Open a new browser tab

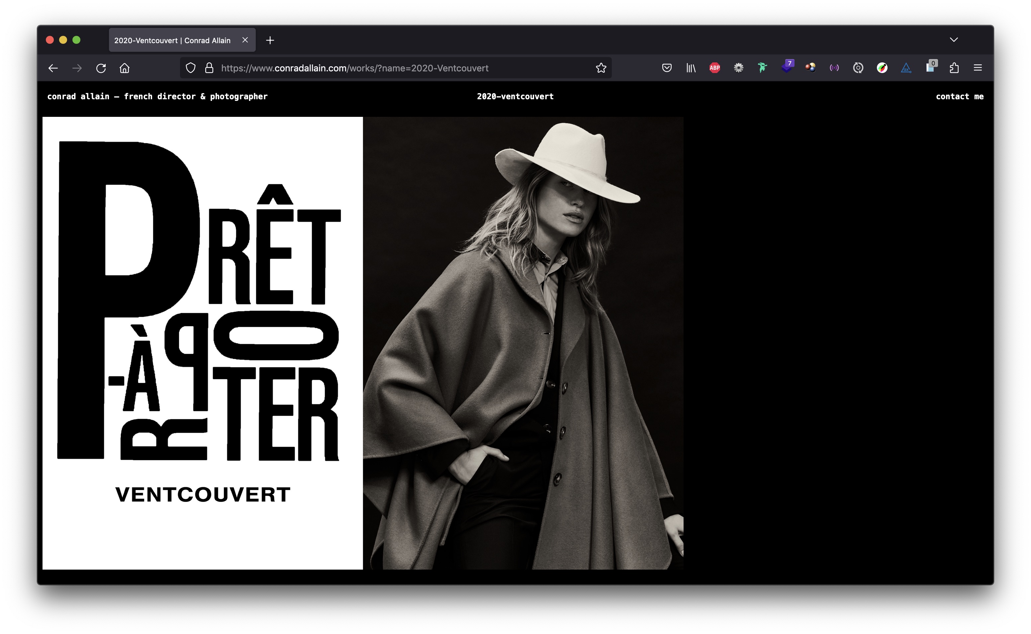270,40
